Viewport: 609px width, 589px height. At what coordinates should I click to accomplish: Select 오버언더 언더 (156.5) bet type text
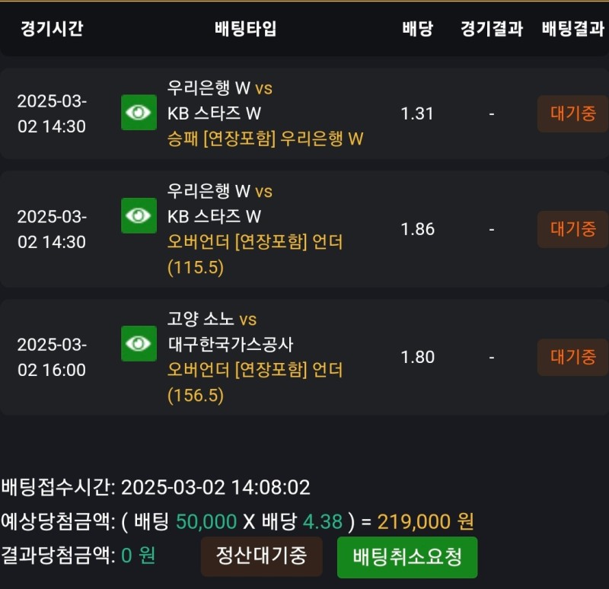(x=255, y=370)
